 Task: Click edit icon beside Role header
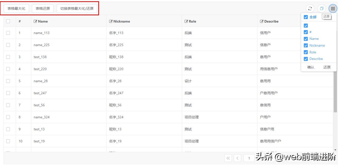point(186,21)
